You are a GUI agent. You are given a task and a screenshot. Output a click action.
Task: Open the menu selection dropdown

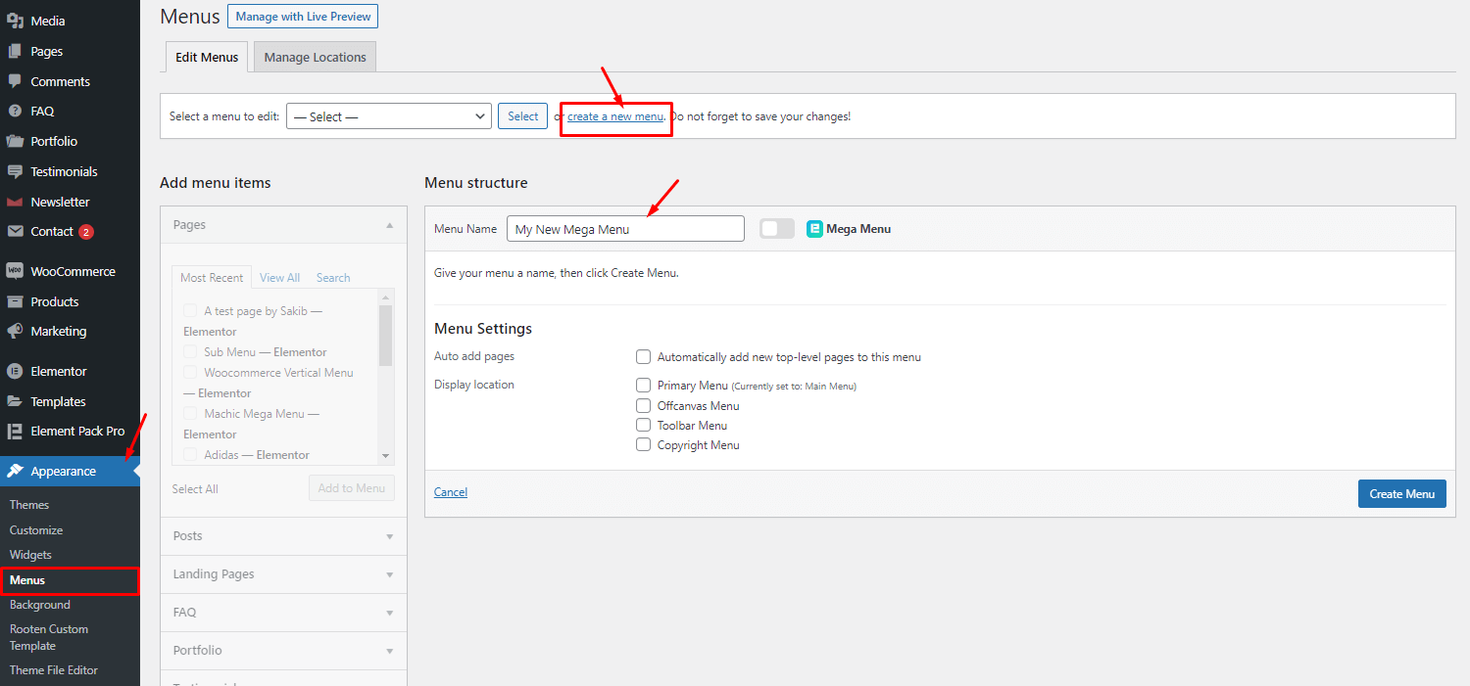(388, 115)
